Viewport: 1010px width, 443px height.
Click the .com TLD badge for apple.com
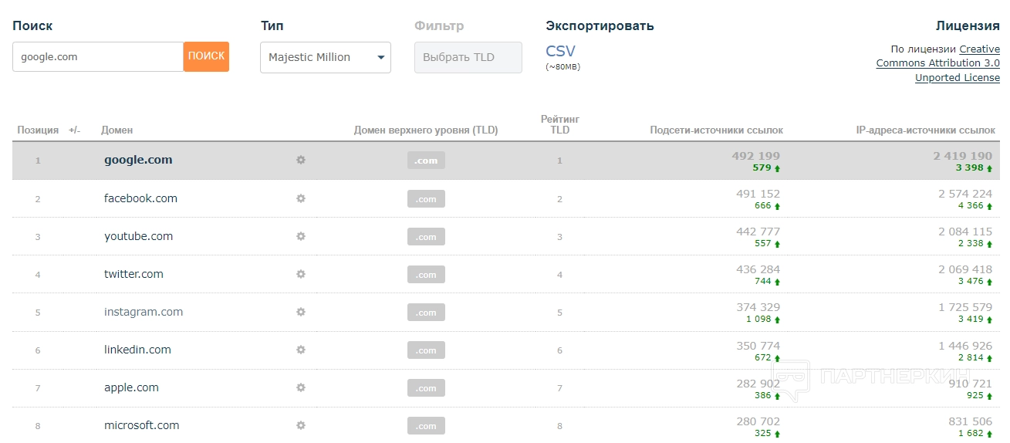(426, 388)
